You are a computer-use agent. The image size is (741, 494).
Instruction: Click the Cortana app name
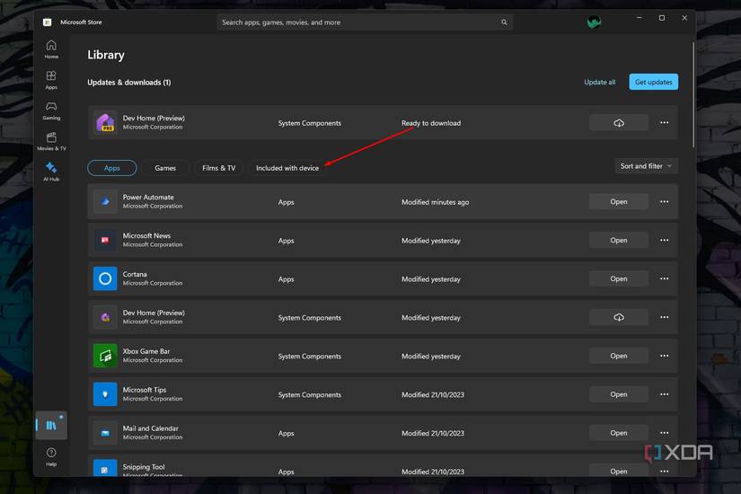(x=135, y=274)
